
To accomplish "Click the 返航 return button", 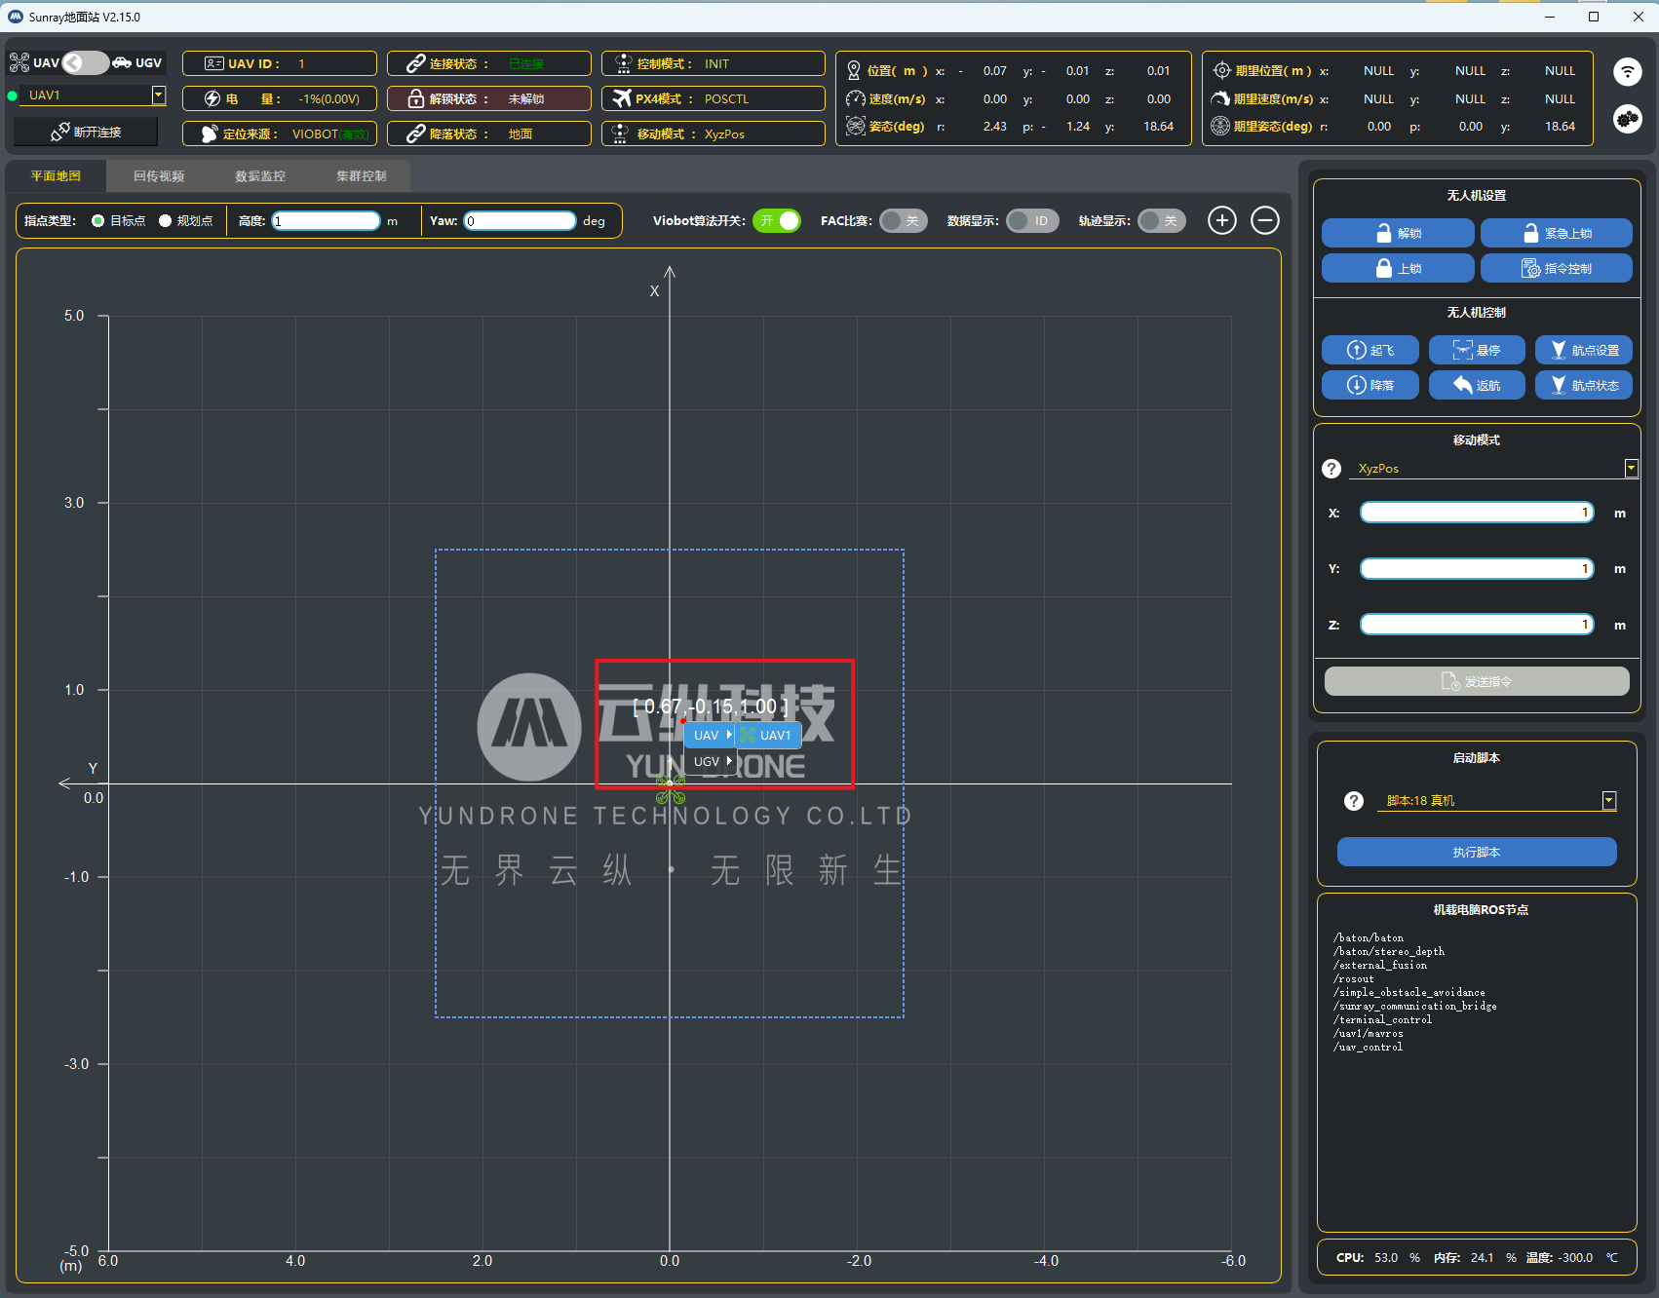I will tap(1477, 385).
